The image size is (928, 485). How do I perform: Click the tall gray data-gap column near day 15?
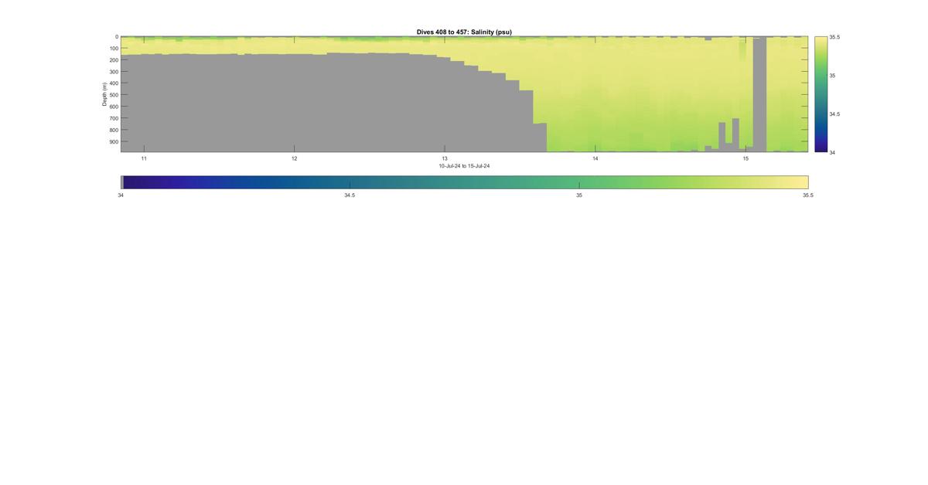(759, 94)
